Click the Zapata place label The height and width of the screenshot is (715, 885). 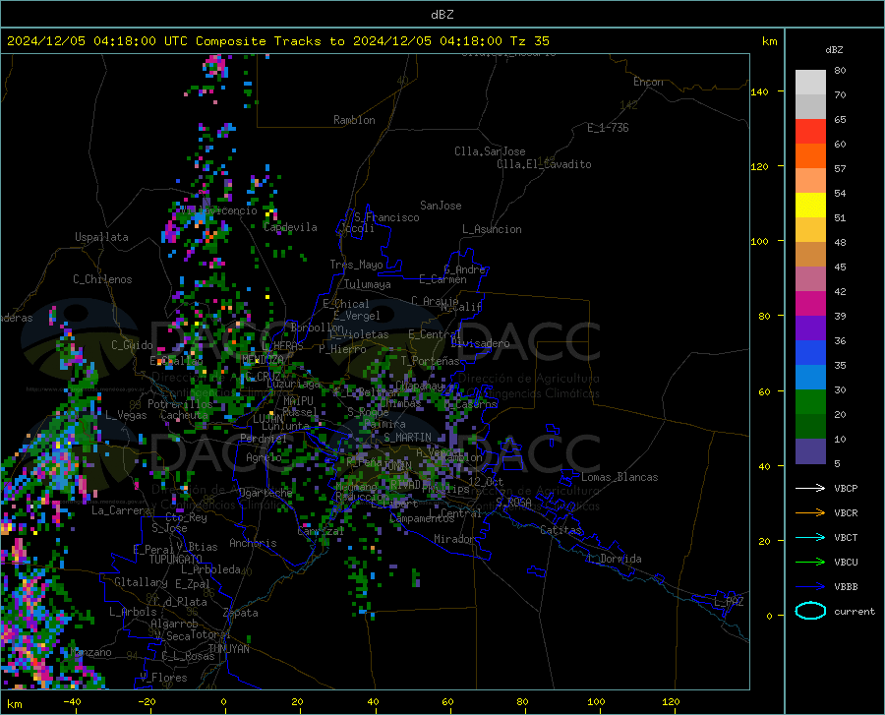(241, 613)
